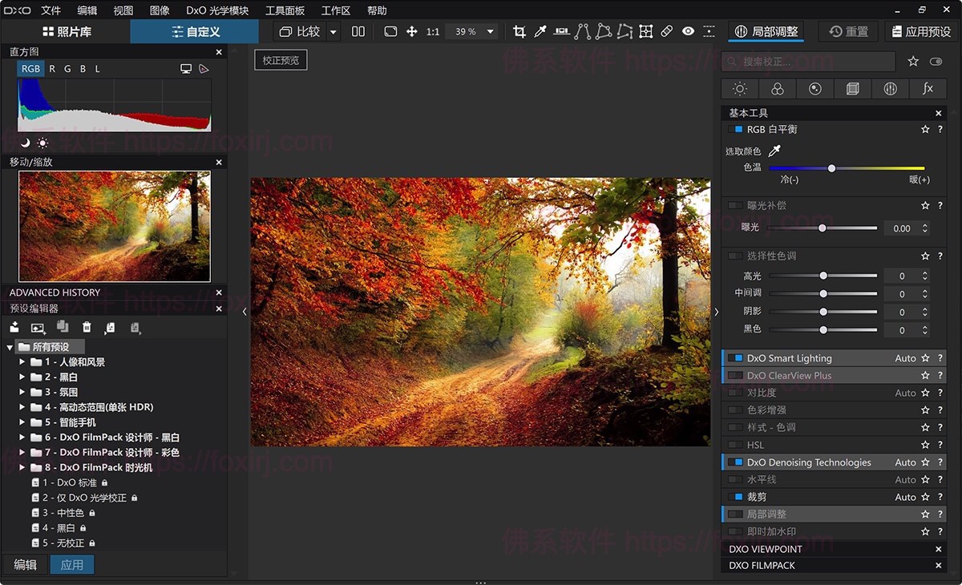Expand the 人像和风景 preset folder
This screenshot has height=585, width=962.
point(22,361)
